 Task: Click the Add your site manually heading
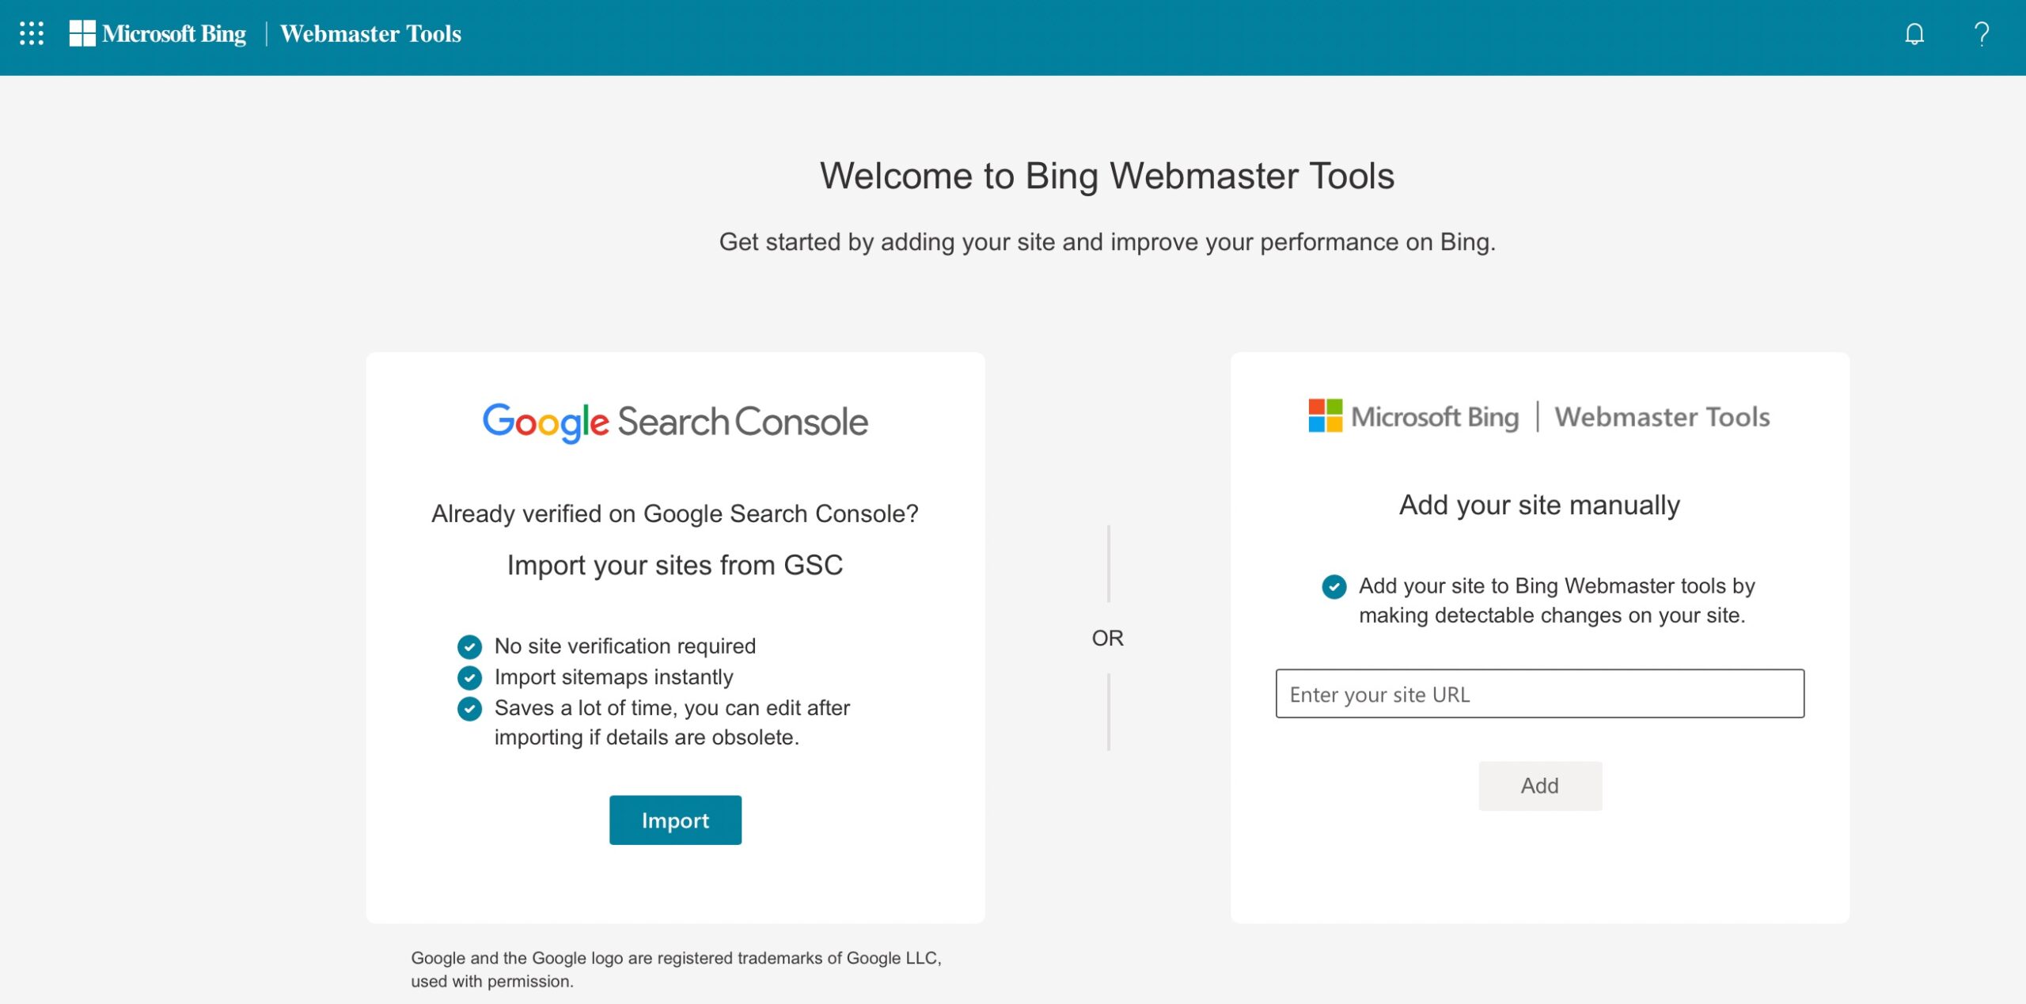(1538, 505)
